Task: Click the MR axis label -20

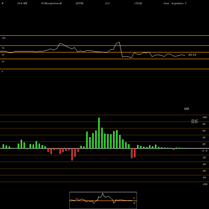Action: (204, 158)
